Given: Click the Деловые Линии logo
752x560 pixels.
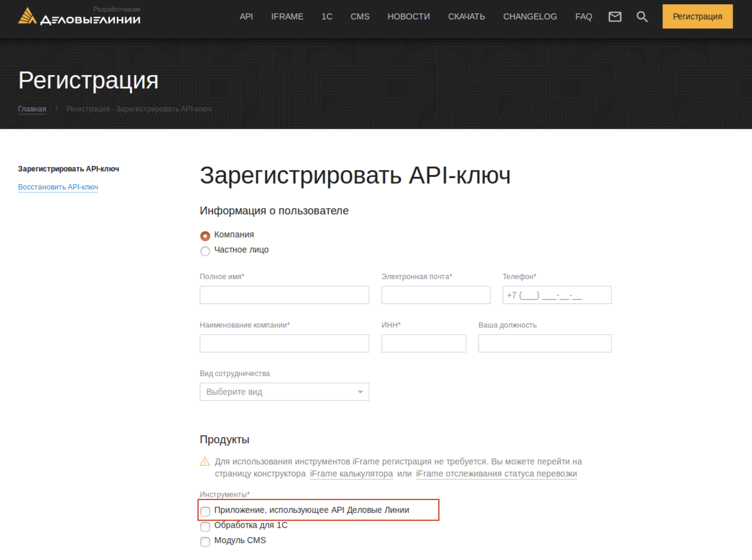Looking at the screenshot, I should (x=79, y=17).
